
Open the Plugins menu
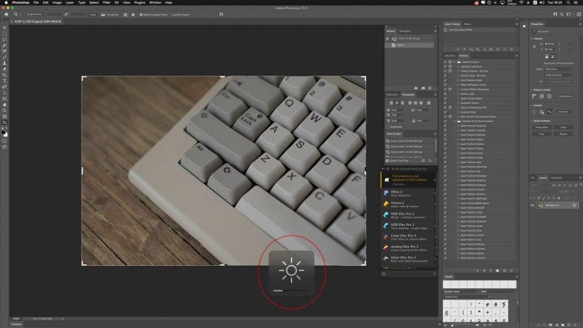(139, 3)
